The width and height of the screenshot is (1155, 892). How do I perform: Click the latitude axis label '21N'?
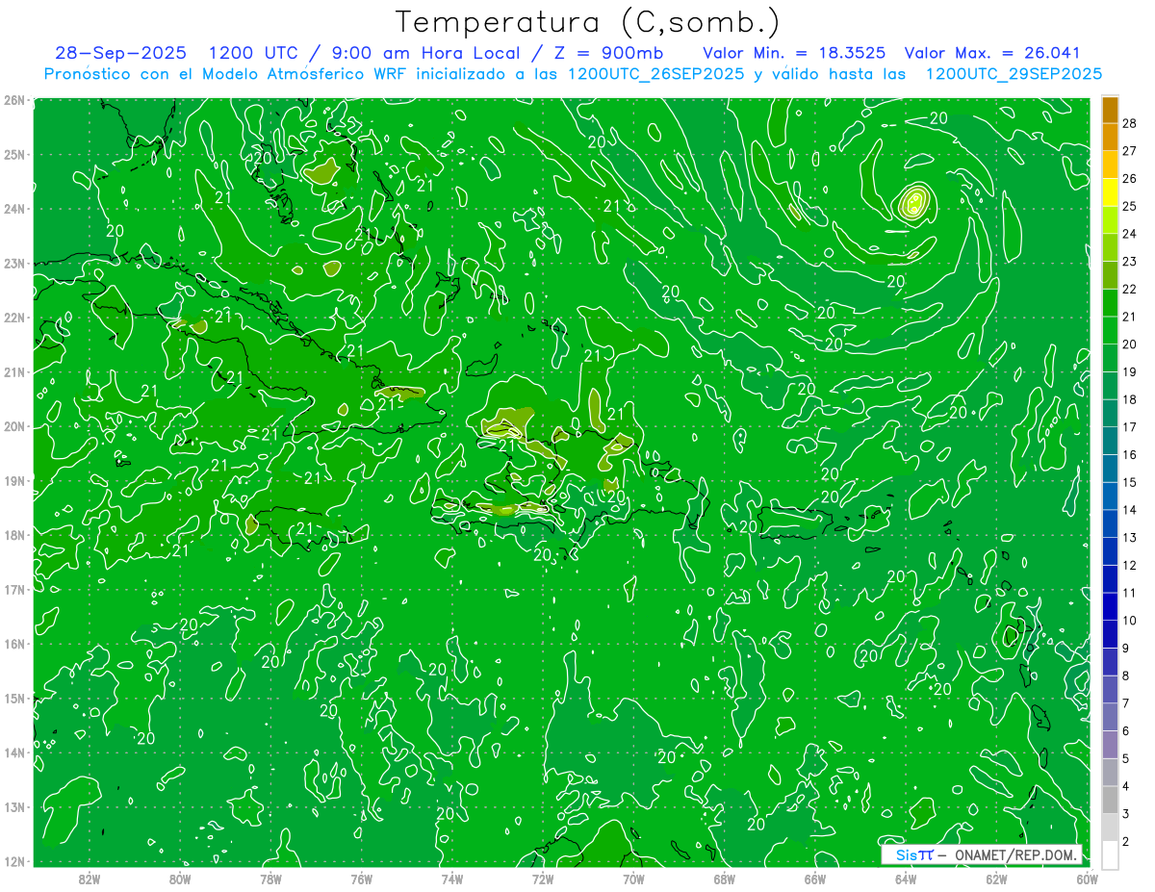click(14, 371)
